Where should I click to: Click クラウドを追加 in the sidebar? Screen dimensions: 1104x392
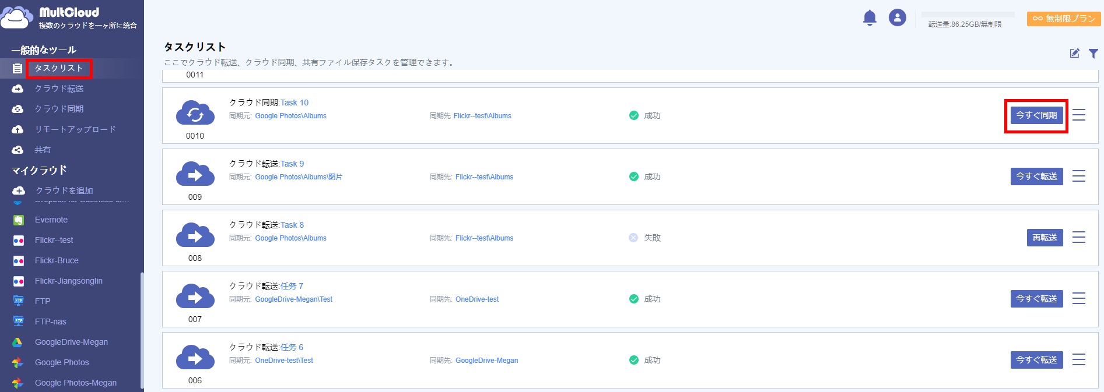pyautogui.click(x=64, y=190)
